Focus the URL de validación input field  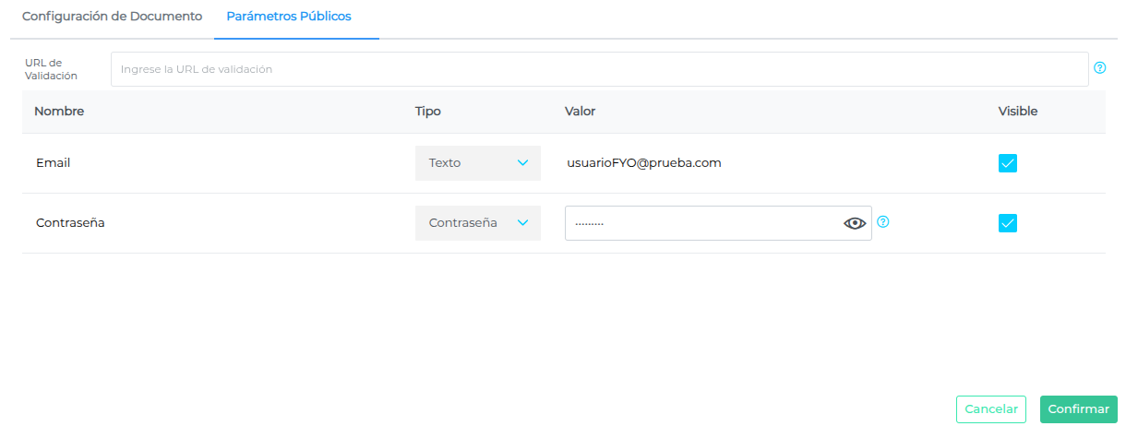[x=598, y=69]
